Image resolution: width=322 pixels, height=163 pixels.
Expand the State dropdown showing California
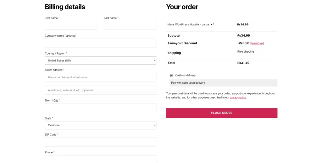coord(100,125)
